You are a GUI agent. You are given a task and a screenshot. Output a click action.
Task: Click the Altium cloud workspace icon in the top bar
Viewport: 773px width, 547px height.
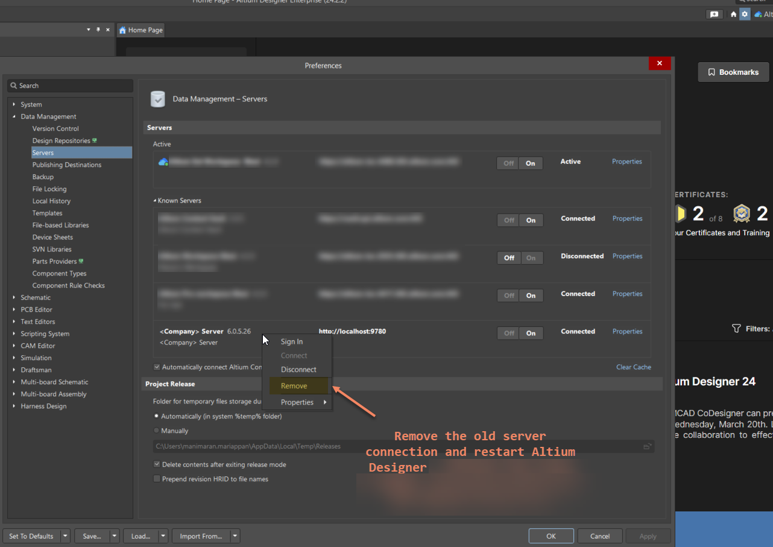pos(758,14)
